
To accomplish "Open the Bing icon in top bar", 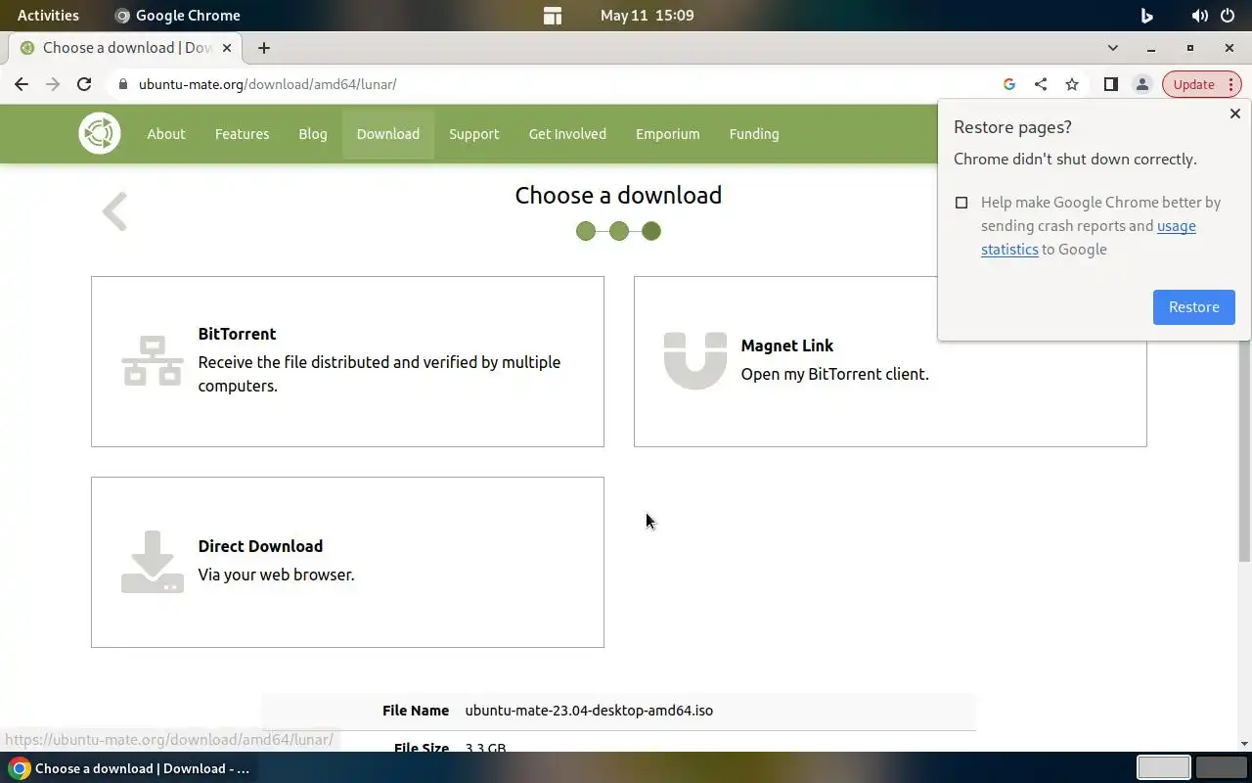I will pos(1147,16).
